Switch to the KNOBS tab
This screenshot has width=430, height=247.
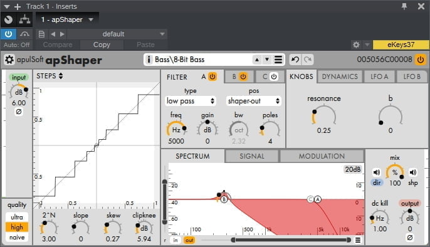pyautogui.click(x=301, y=76)
